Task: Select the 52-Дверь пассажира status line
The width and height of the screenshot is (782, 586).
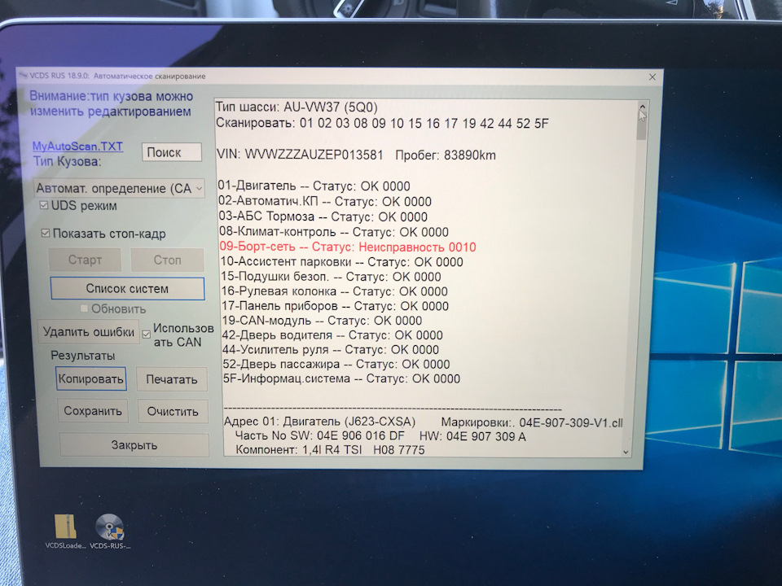Action: click(x=336, y=364)
